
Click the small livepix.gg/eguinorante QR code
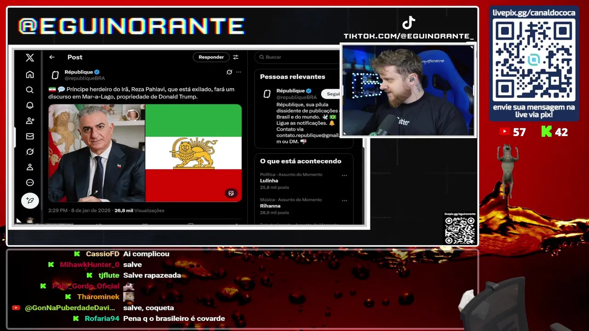pos(460,230)
